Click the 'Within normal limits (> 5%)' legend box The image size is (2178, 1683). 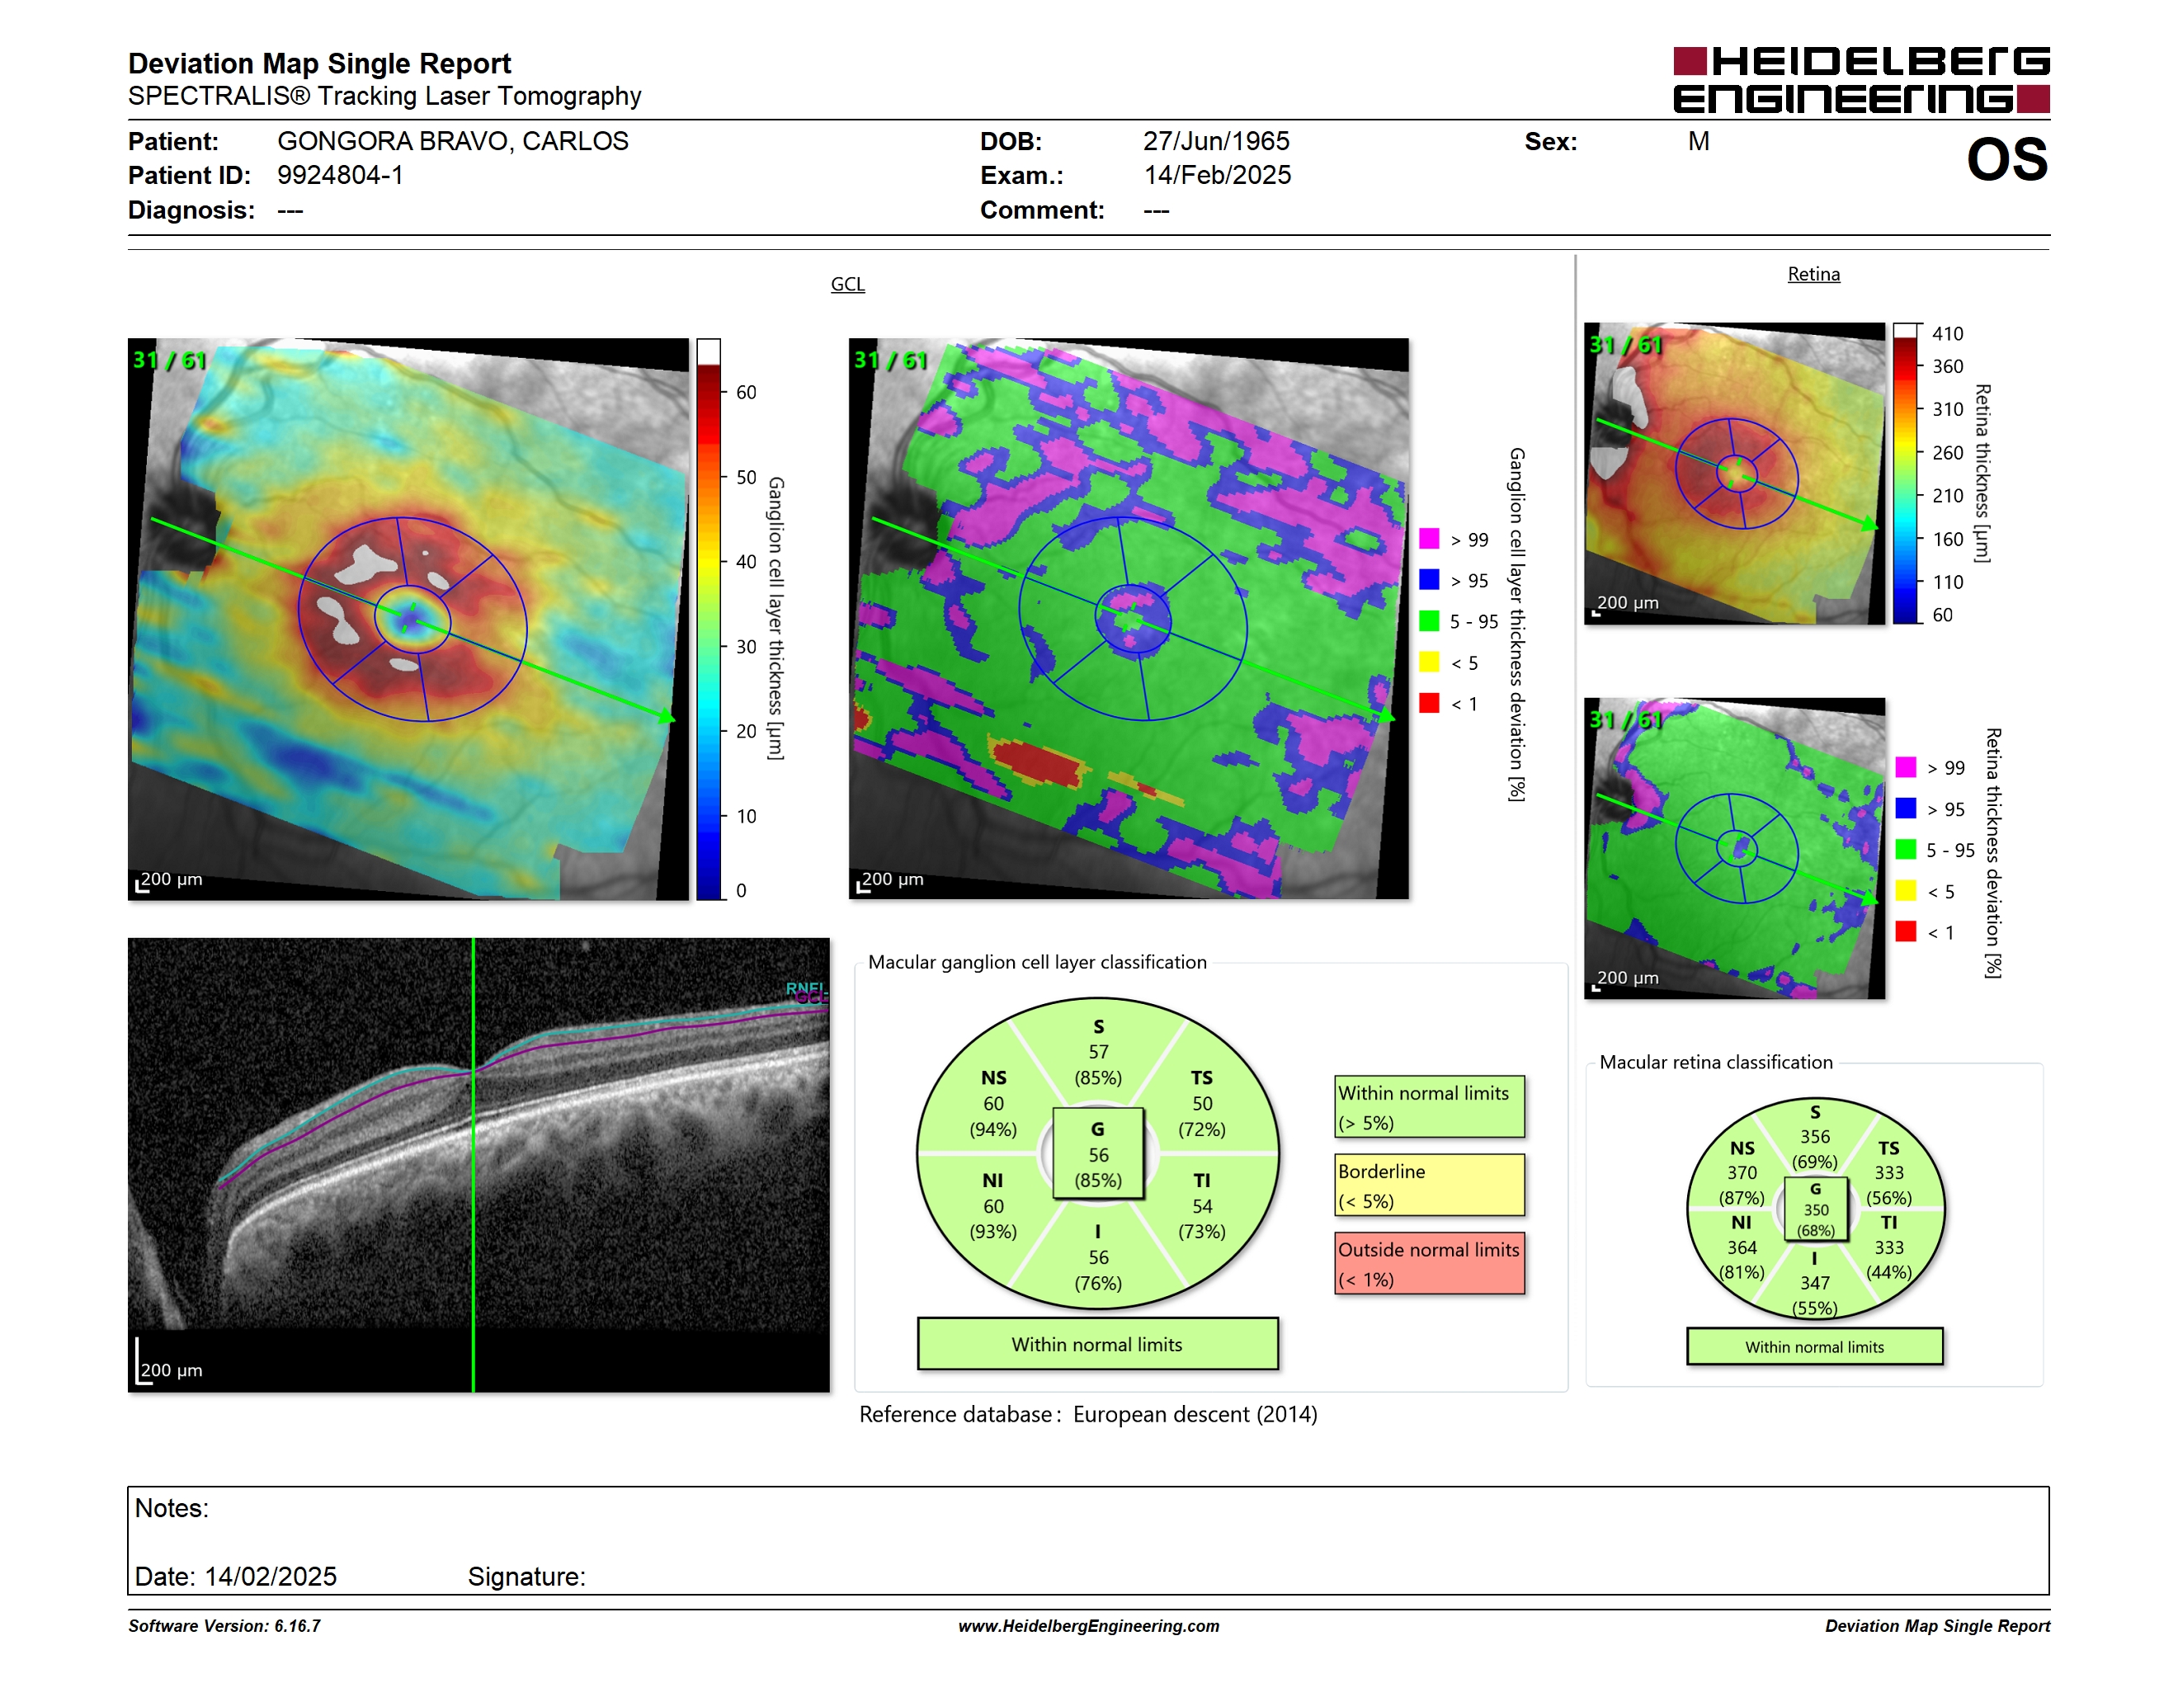click(1429, 1106)
